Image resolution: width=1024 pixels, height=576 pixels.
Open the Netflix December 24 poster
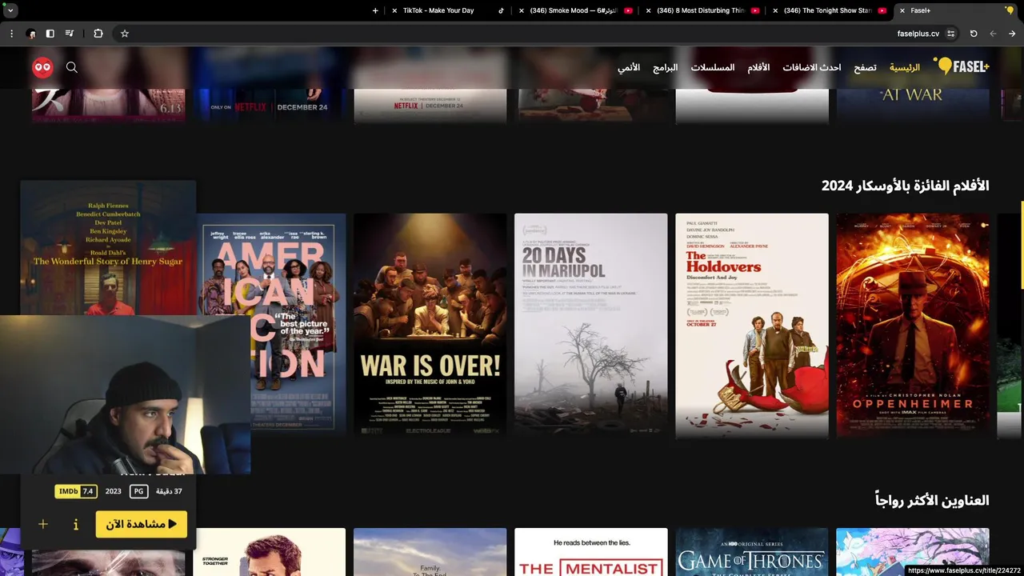pyautogui.click(x=269, y=105)
